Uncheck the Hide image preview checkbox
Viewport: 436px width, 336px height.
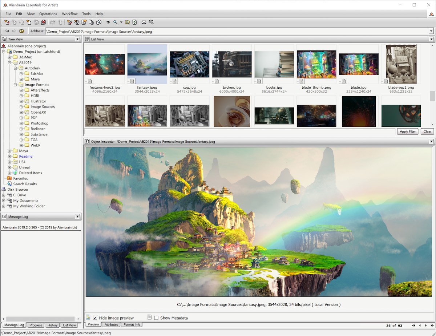(95, 318)
